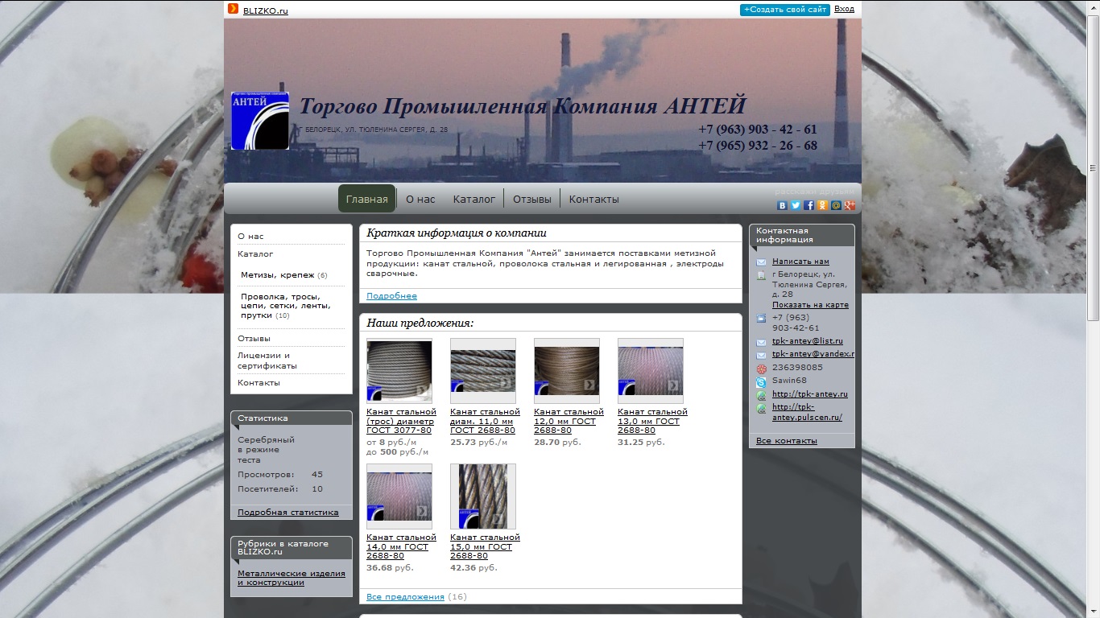
Task: Click globe icon beside tpk-antey.ru
Action: (761, 396)
